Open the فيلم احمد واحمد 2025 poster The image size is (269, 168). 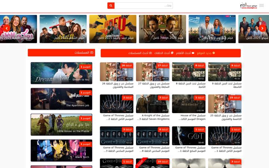113,29
